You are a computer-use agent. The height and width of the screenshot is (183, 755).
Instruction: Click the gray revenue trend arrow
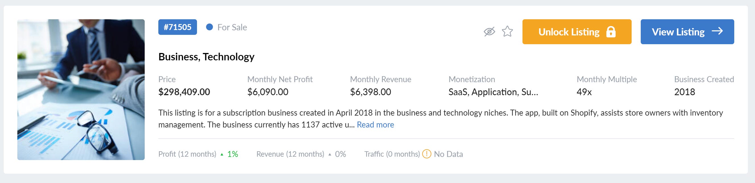(330, 154)
